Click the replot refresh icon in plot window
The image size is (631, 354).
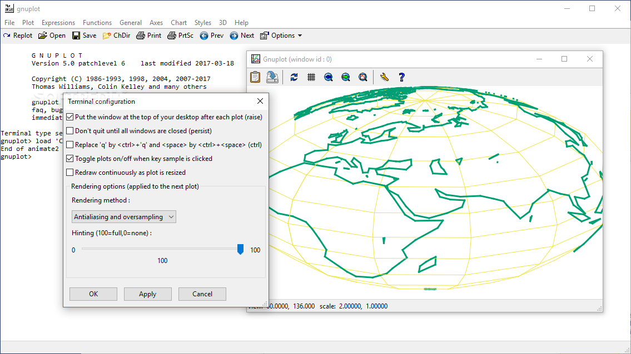(x=294, y=77)
